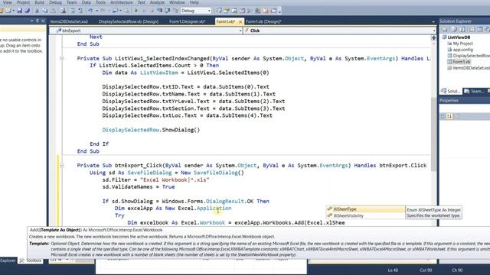Click Refresh icon in Solution Explorer toolbar
Screen dimensions: 490x275
tap(462, 29)
